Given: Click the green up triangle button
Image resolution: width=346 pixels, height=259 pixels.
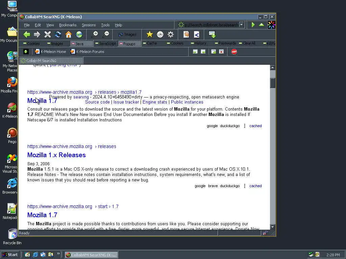Looking at the screenshot, I should click(262, 25).
